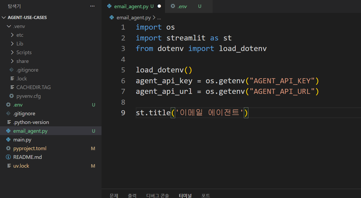Open the 문제 panel tab
This screenshot has width=361, height=198.
pyautogui.click(x=114, y=195)
